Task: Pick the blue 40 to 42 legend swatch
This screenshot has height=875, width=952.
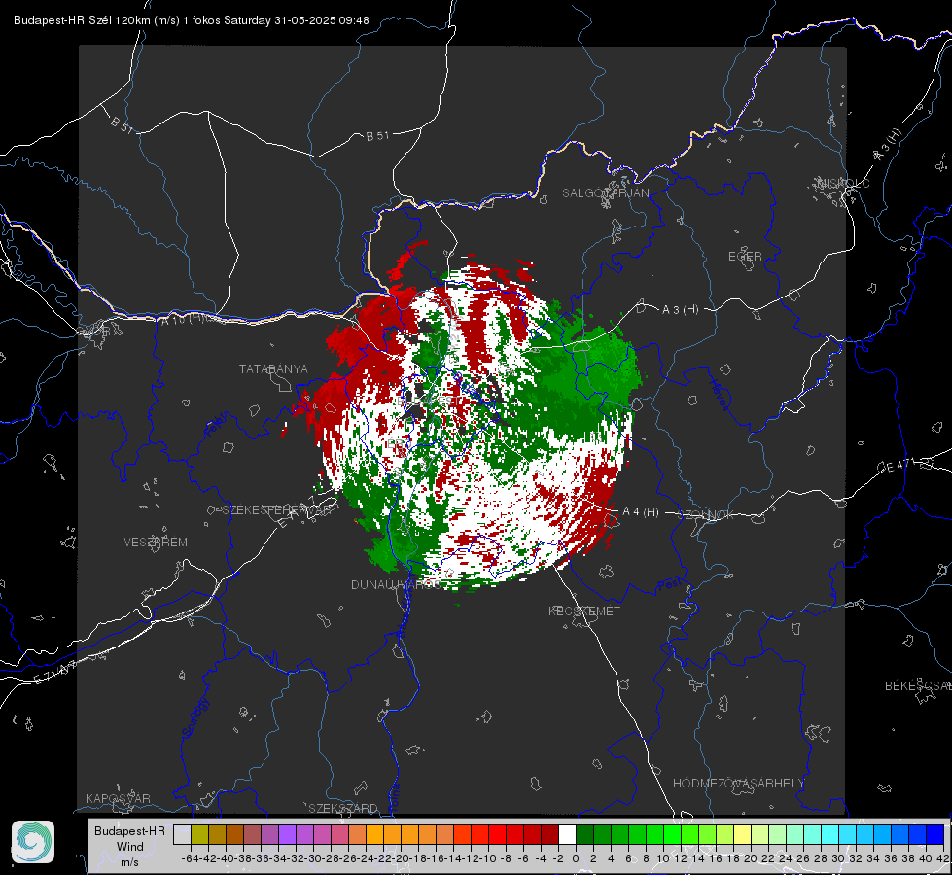Action: [935, 834]
